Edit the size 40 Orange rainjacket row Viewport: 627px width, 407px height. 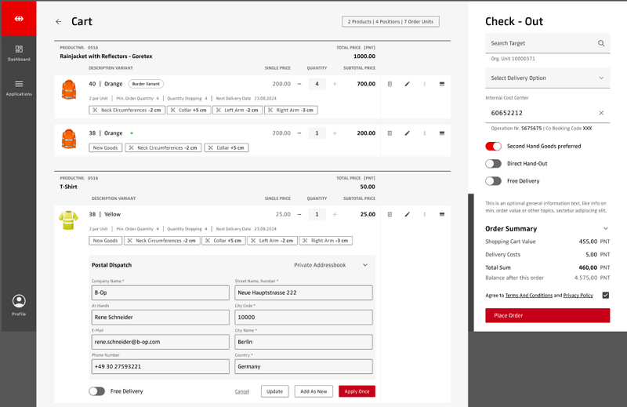pos(407,84)
